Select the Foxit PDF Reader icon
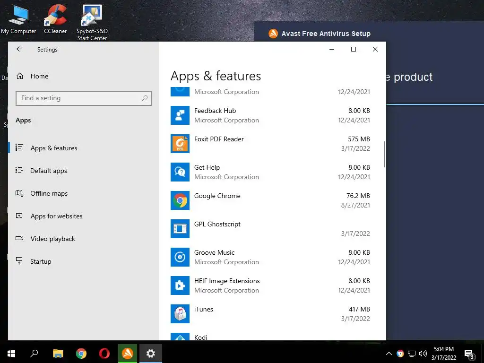Image resolution: width=484 pixels, height=363 pixels. (x=180, y=144)
